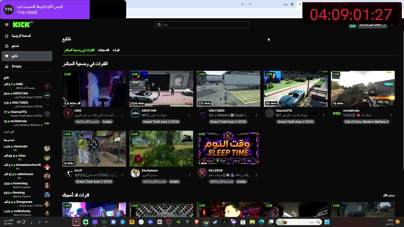404x227 pixels.
Task: Click Grand Theft Auto V tag under ABOKYAN
Action: point(161,122)
